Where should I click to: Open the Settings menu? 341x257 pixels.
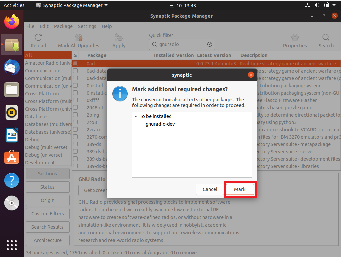tap(87, 26)
